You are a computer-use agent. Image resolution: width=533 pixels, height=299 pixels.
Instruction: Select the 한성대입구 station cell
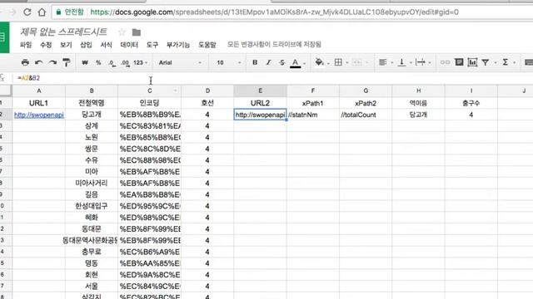coord(92,206)
